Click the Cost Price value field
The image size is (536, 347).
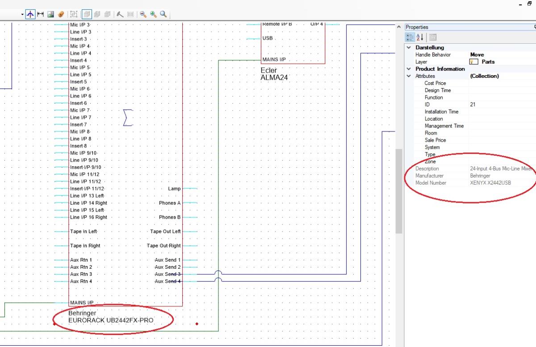(x=502, y=83)
